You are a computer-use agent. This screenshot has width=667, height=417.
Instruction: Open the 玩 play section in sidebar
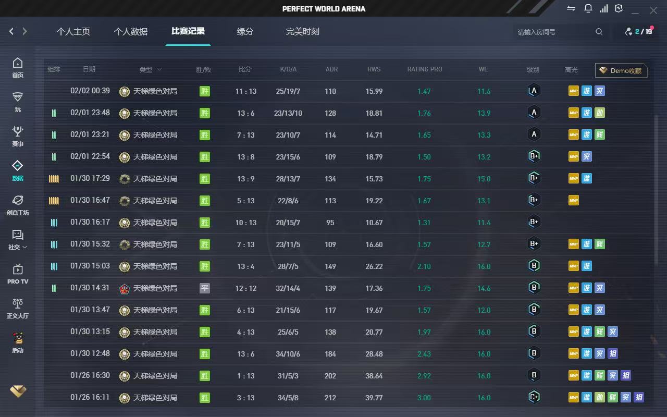pyautogui.click(x=18, y=102)
